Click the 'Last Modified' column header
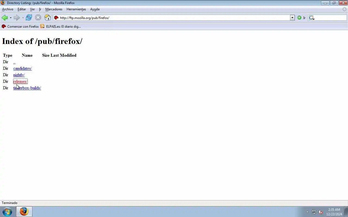The height and width of the screenshot is (217, 348). coord(63,55)
